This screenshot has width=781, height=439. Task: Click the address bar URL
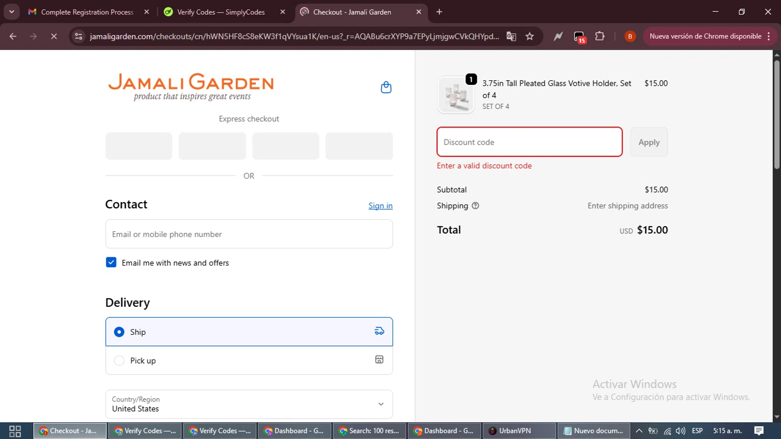[294, 36]
